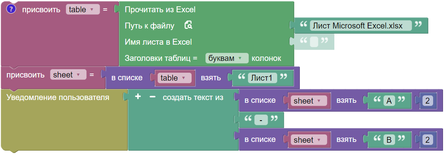
Task: Open sheet dropdown in the row with A
Action: 309,101
